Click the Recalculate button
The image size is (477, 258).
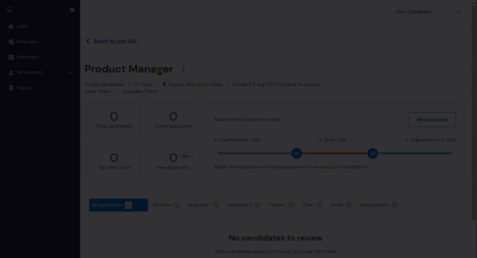(x=432, y=120)
